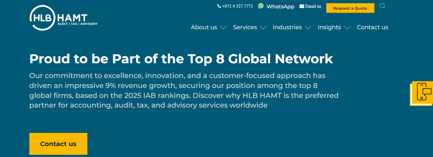Click the phone handset icon beside the number
The width and height of the screenshot is (433, 157).
219,6
